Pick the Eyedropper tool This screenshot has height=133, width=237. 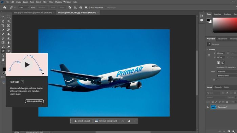click(x=3, y=30)
